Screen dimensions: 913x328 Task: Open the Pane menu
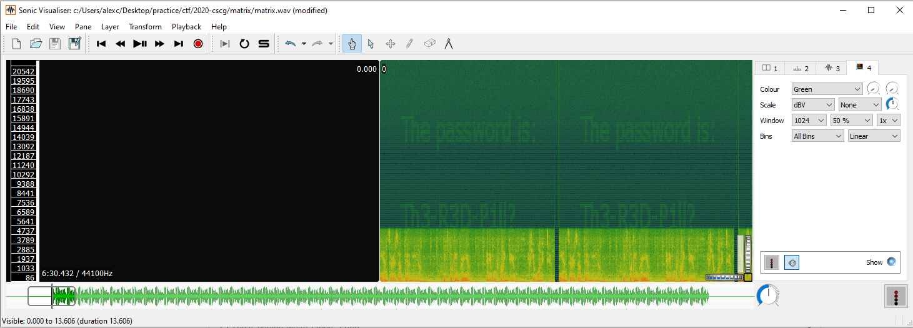point(83,27)
